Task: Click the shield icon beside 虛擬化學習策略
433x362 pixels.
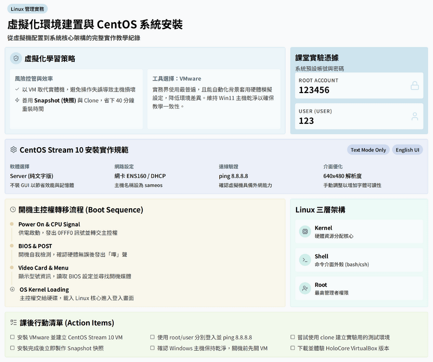Action: (x=16, y=58)
